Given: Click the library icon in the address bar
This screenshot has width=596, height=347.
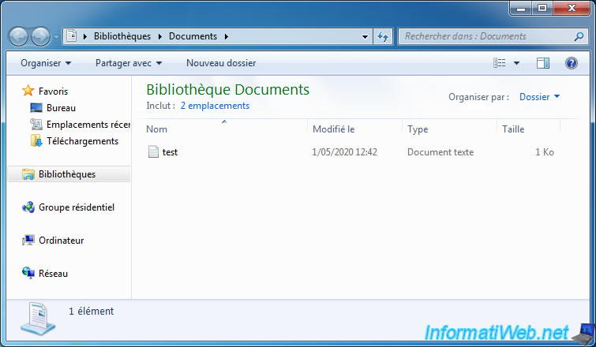Looking at the screenshot, I should coord(71,36).
